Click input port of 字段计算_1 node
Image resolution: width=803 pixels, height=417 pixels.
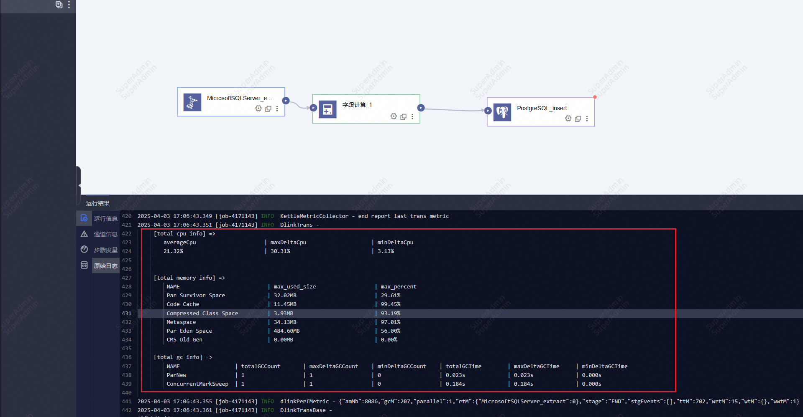(313, 108)
